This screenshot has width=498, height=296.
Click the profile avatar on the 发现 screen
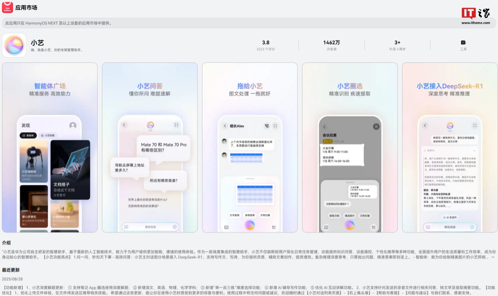73,126
